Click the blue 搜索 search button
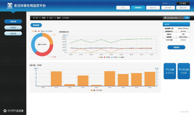 coord(187,18)
